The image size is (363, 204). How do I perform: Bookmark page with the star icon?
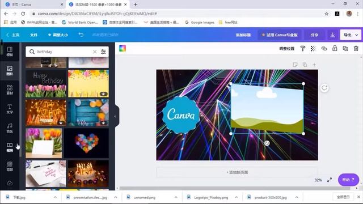[327, 14]
